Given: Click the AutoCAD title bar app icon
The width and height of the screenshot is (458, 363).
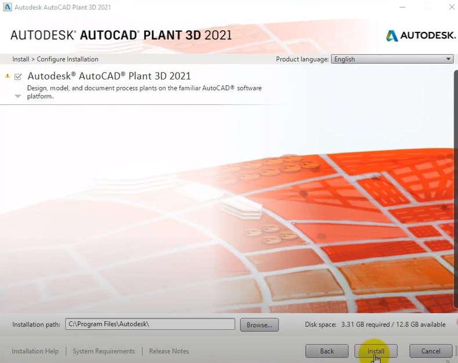Looking at the screenshot, I should (x=8, y=7).
